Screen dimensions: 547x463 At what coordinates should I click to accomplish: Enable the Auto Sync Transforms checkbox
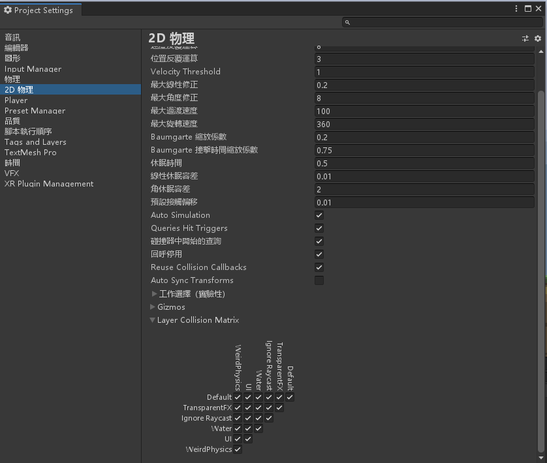(x=319, y=280)
